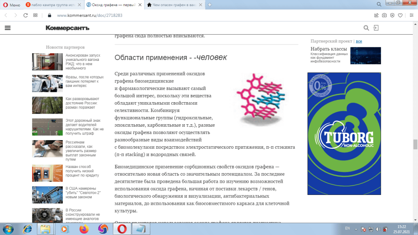The height and width of the screenshot is (235, 418).
Task: Open the ad blocker shield icon
Action: click(x=392, y=15)
